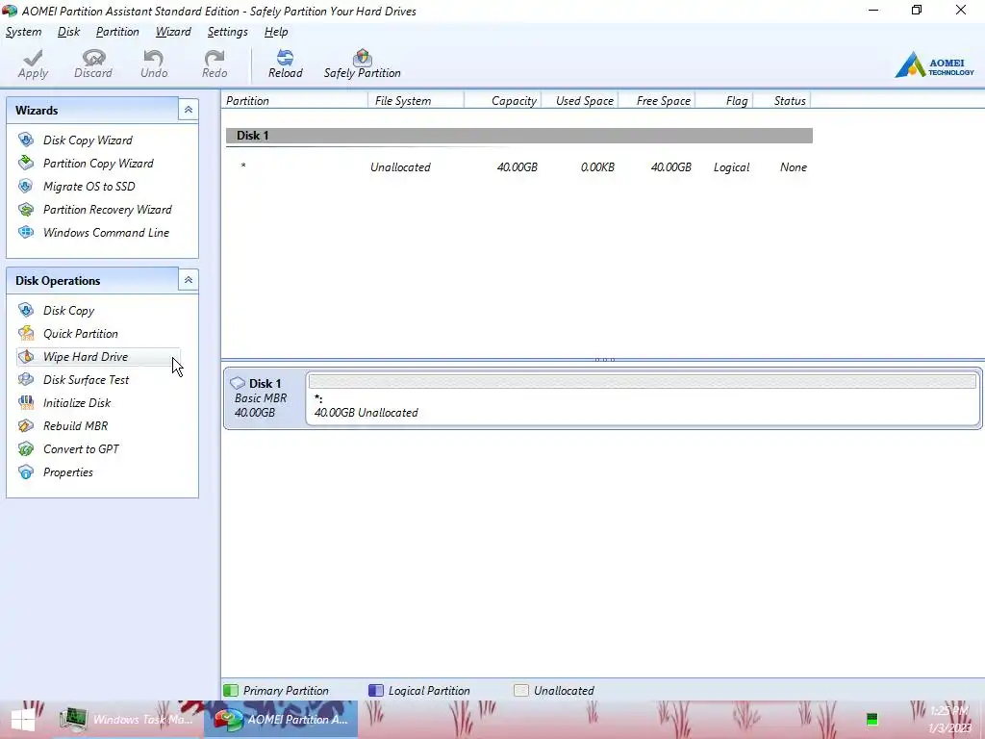Image resolution: width=985 pixels, height=739 pixels.
Task: Click the Disk Surface Test icon
Action: pyautogui.click(x=26, y=379)
